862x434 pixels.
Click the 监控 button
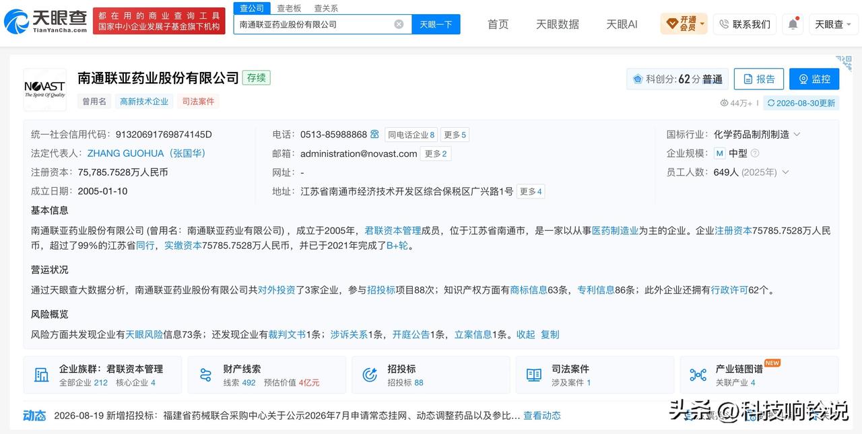[x=814, y=79]
